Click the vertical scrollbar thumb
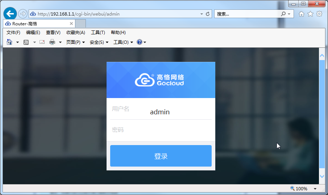Image resolution: width=328 pixels, height=195 pixels. pos(322,114)
